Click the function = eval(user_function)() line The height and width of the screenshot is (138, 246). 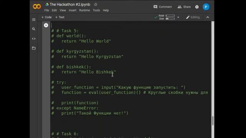130,93
